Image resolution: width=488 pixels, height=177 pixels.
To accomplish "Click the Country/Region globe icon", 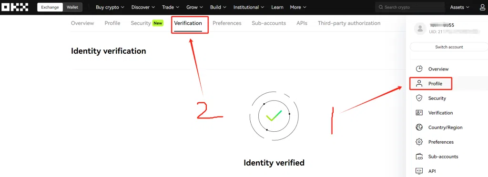I will (419, 128).
